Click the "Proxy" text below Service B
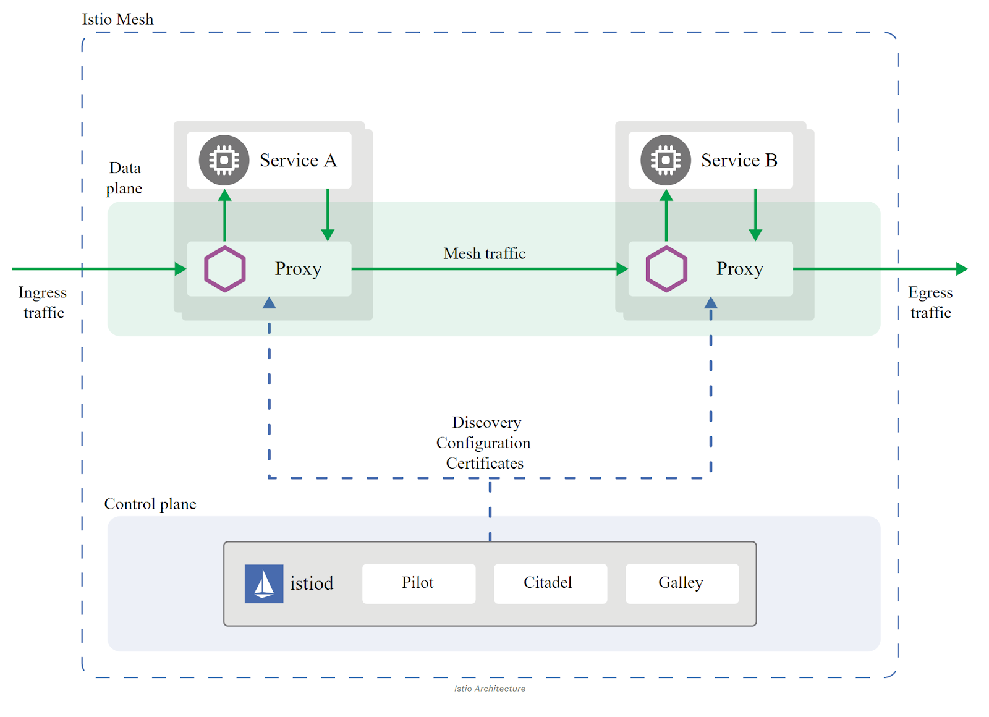Screen dimensions: 989x717 (740, 269)
